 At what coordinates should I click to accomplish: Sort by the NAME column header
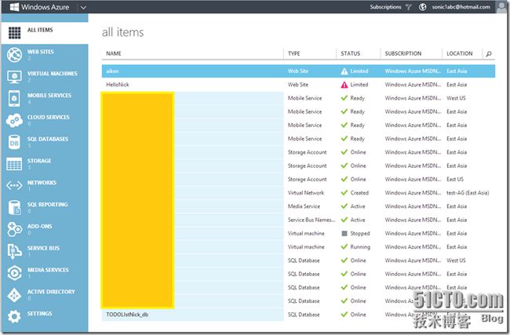(x=114, y=53)
